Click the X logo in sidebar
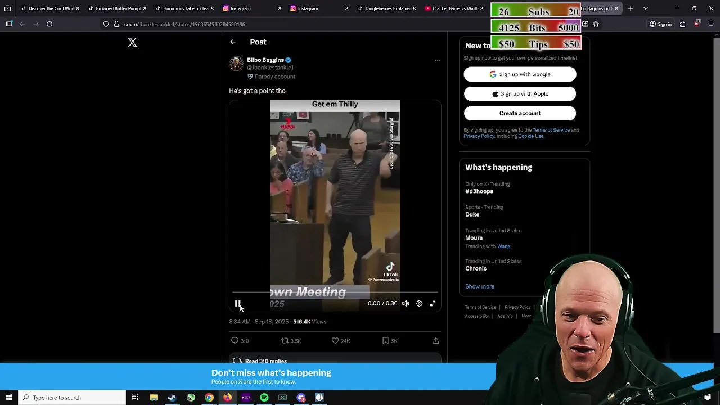 (x=132, y=43)
